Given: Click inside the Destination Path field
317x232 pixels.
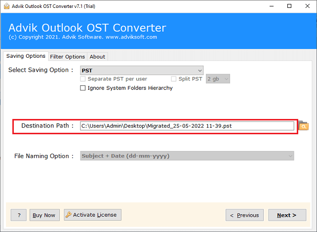Looking at the screenshot, I should (x=187, y=126).
